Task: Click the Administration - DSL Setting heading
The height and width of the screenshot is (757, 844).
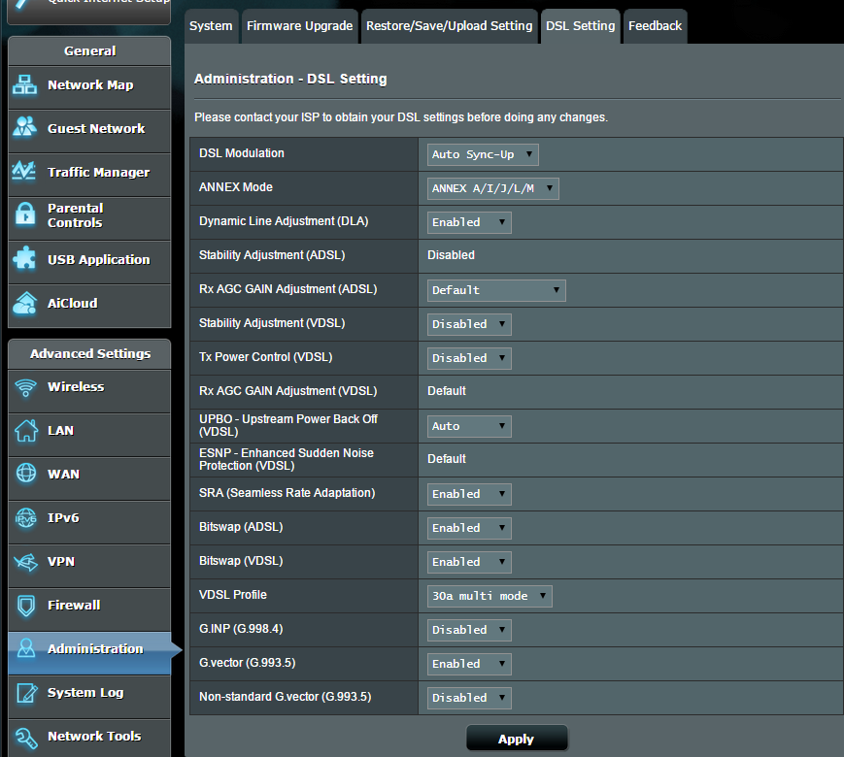Action: coord(290,79)
